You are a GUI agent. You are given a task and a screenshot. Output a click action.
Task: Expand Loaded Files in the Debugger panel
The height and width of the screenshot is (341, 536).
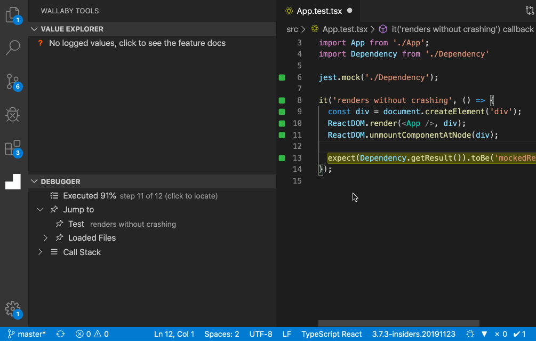[45, 237]
